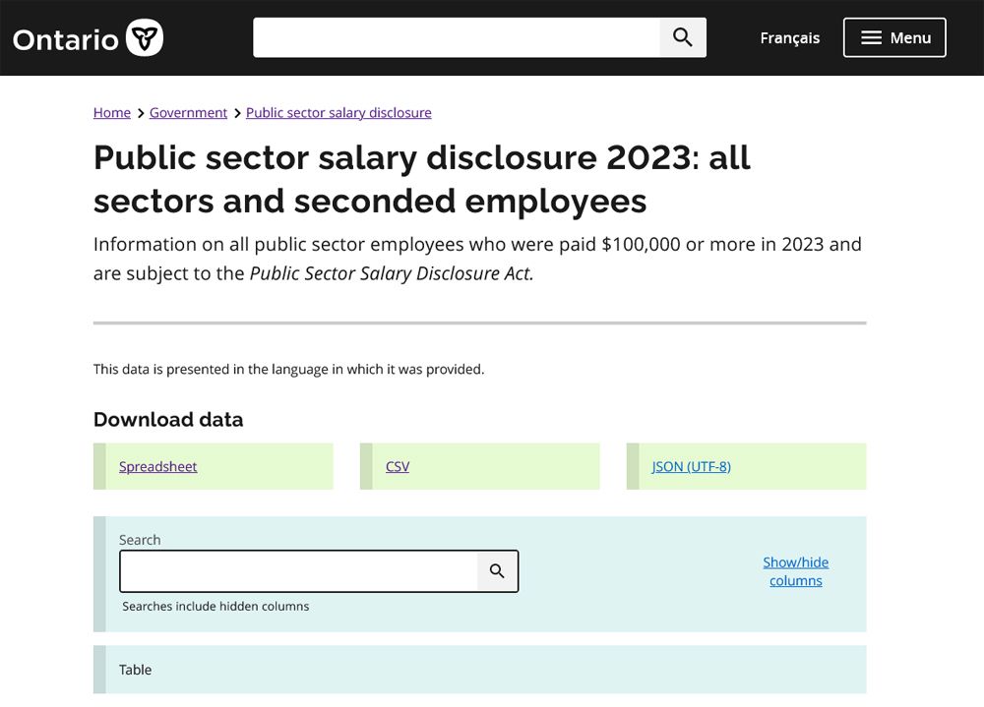Open the Government breadcrumb link

click(188, 113)
